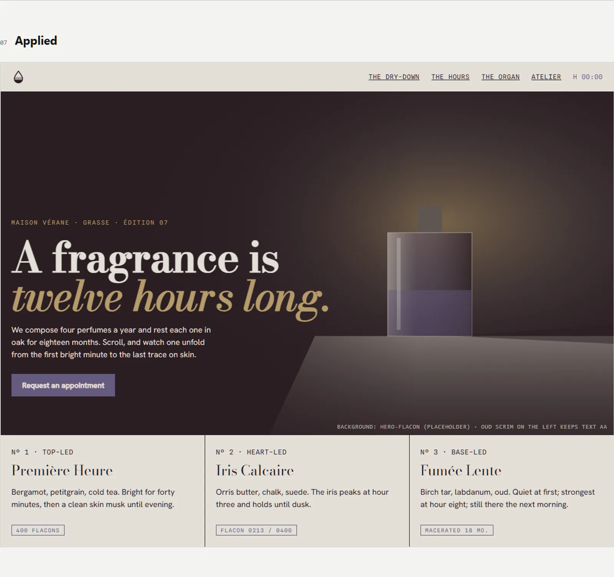The height and width of the screenshot is (577, 614).
Task: Navigate to Atelier page
Action: point(546,77)
